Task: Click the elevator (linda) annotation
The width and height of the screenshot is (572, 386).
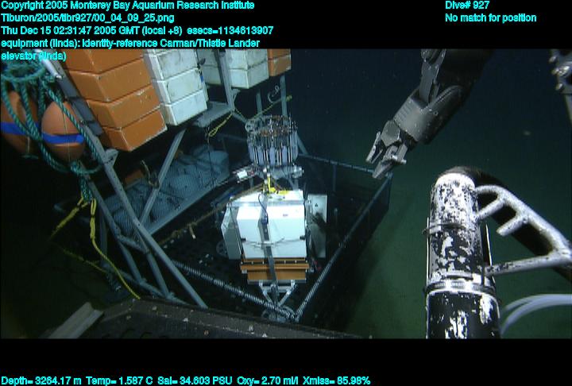Action: click(x=33, y=55)
